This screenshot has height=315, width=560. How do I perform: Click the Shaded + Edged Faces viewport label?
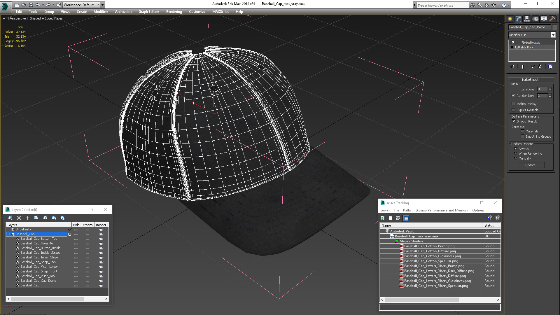click(47, 18)
